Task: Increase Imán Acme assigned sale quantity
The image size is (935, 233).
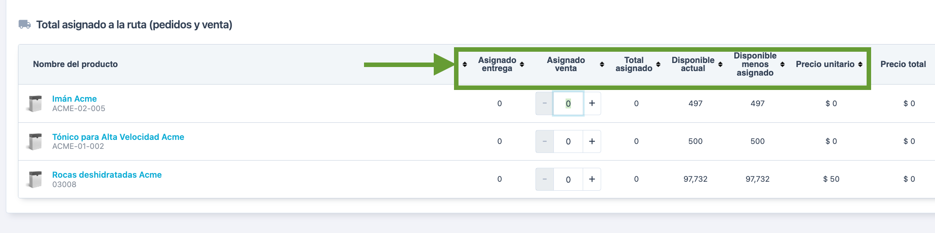Action: [x=592, y=103]
